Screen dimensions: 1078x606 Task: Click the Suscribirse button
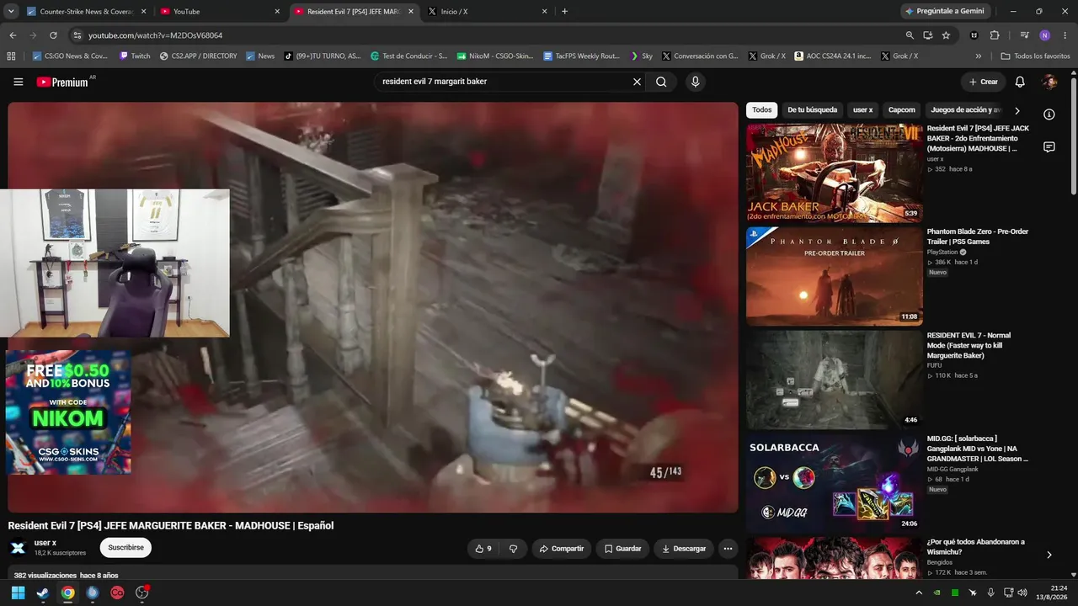[x=125, y=548]
